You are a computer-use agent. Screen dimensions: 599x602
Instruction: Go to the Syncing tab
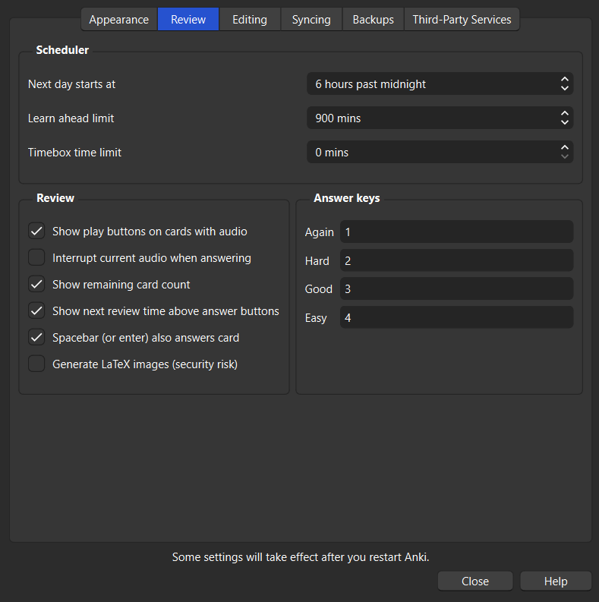[311, 19]
